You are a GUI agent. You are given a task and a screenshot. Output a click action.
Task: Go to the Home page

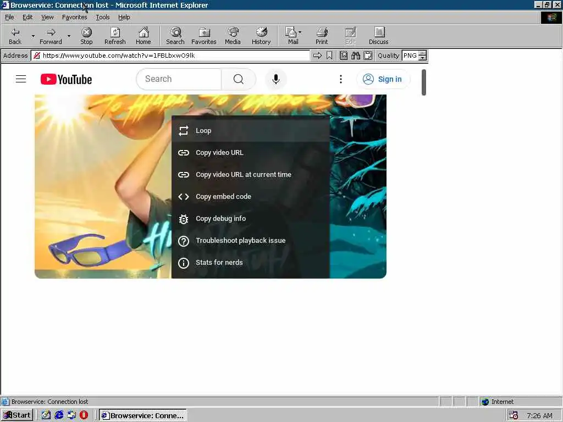pos(143,36)
